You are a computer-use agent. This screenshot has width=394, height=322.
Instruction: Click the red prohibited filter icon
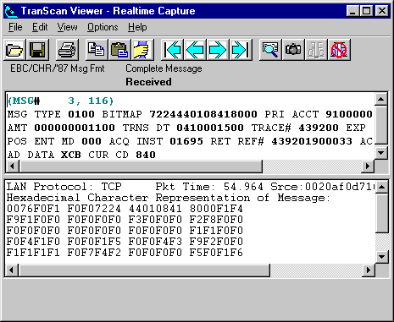coord(339,50)
